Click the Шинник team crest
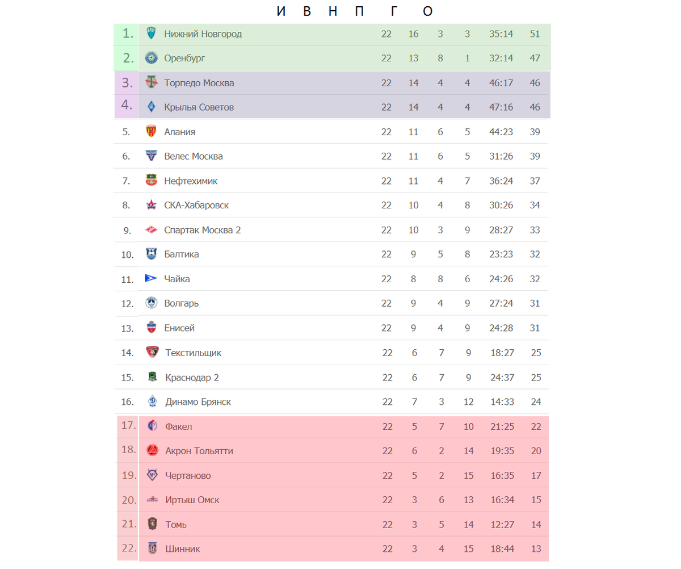The width and height of the screenshot is (681, 569). (152, 549)
